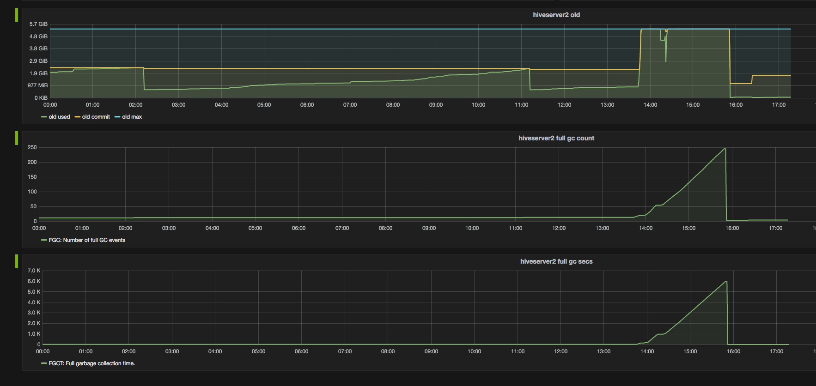
Task: Toggle the "old commit" series in the legend
Action: pos(96,117)
